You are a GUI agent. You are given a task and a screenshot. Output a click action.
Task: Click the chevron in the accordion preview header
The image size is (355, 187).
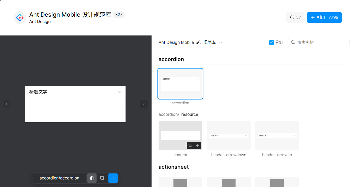(x=120, y=92)
